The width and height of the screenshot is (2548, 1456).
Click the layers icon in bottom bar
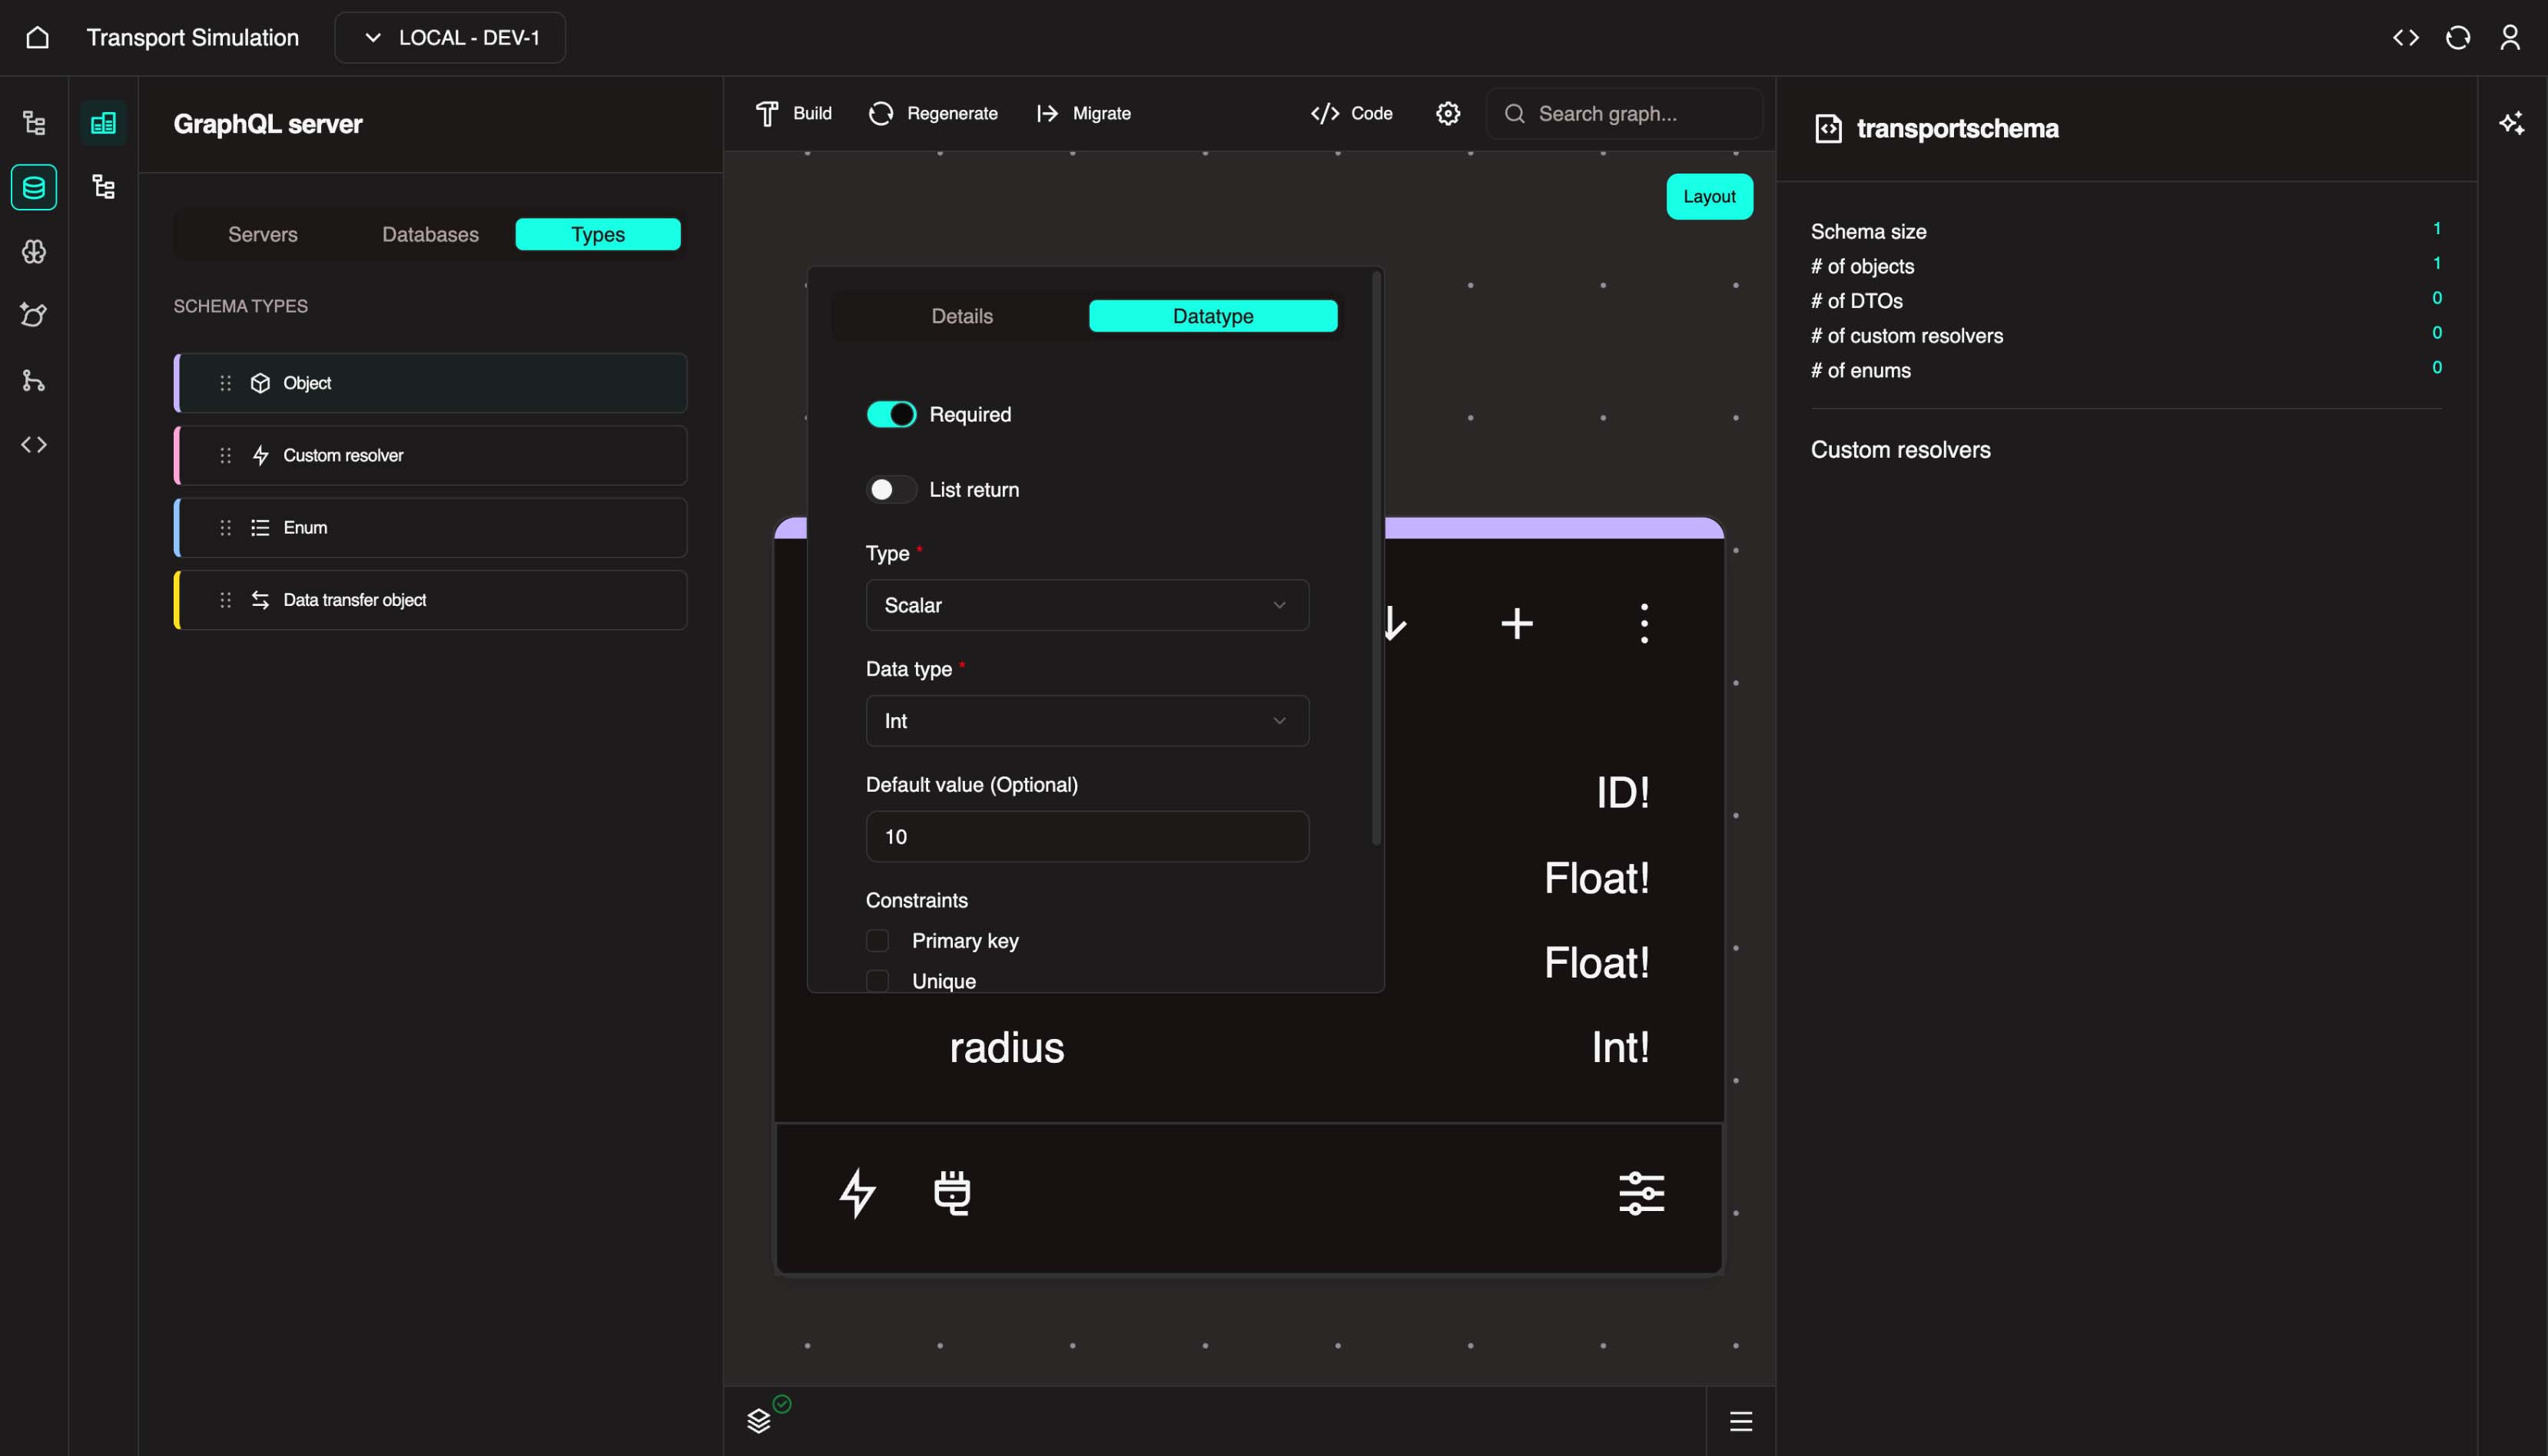(759, 1420)
